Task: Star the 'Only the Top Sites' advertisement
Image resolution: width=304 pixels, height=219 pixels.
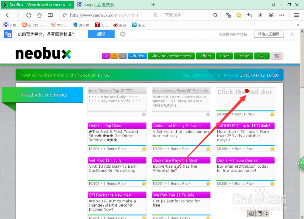Action: click(x=143, y=149)
